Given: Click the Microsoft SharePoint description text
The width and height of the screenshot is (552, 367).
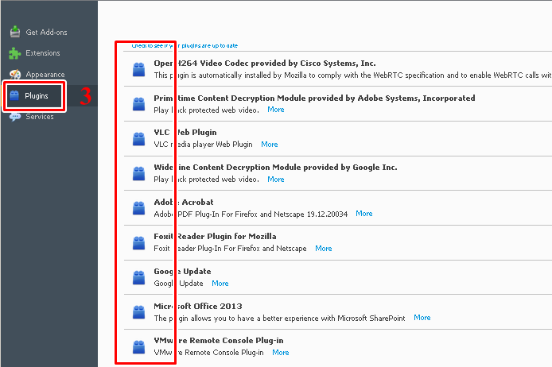Looking at the screenshot, I should (x=279, y=318).
